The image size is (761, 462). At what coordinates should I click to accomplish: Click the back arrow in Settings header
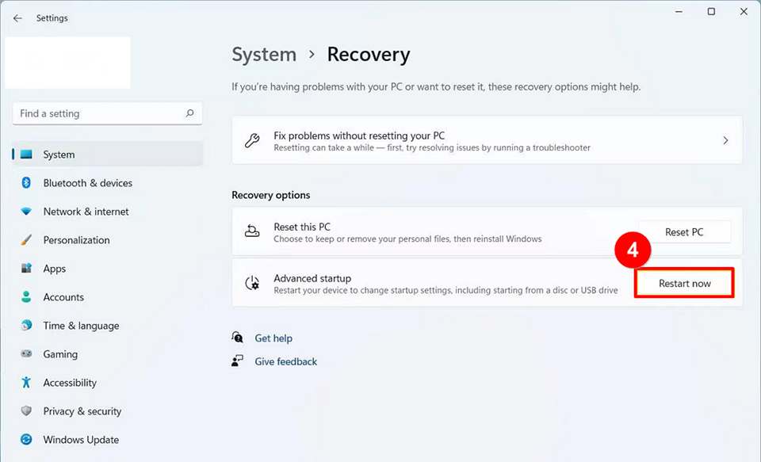pyautogui.click(x=17, y=18)
